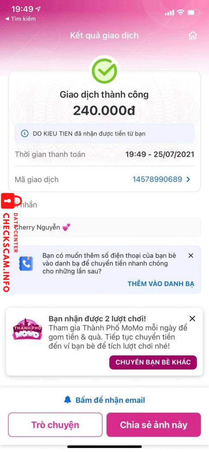Image resolution: width=209 pixels, height=452 pixels.
Task: Tap THÊM VÀO DANH BẠ
Action: coord(161,284)
